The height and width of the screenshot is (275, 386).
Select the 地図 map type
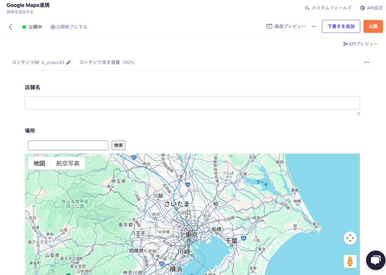tap(39, 164)
